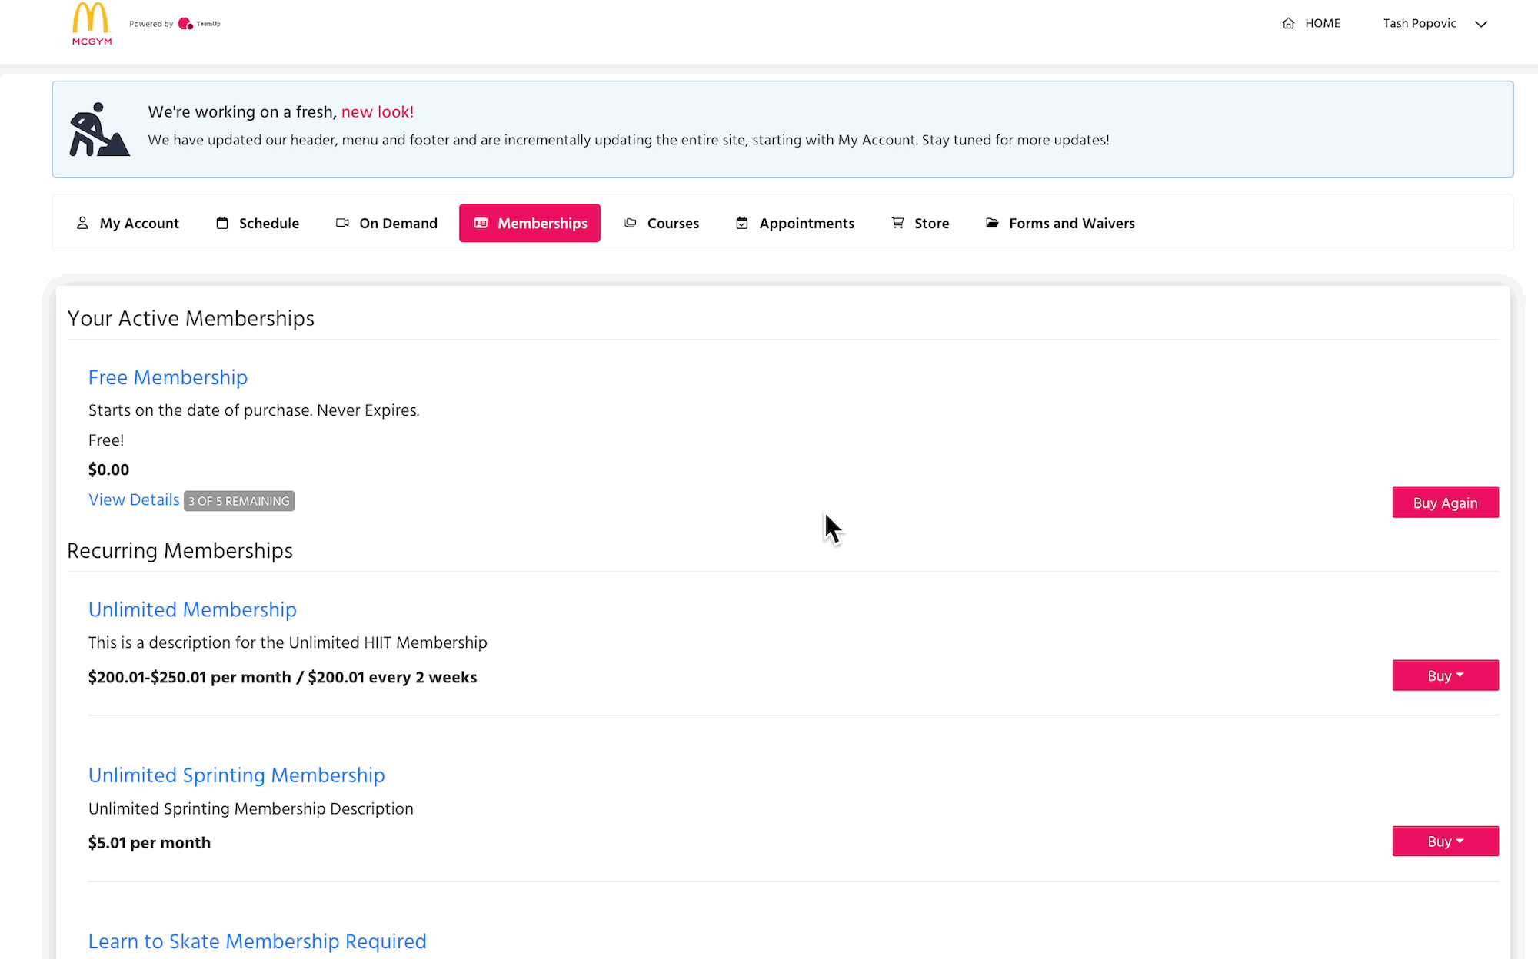Click the card icon on Memberships tab
The image size is (1538, 959).
(x=481, y=223)
